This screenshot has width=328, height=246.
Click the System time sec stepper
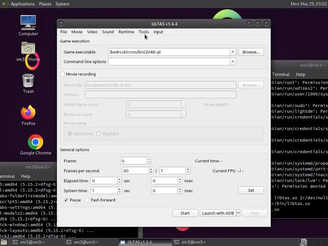(x=119, y=191)
